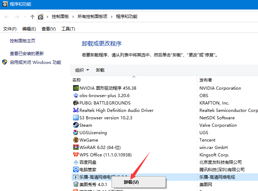
Task: Select the Steam row name
Action: point(86,125)
